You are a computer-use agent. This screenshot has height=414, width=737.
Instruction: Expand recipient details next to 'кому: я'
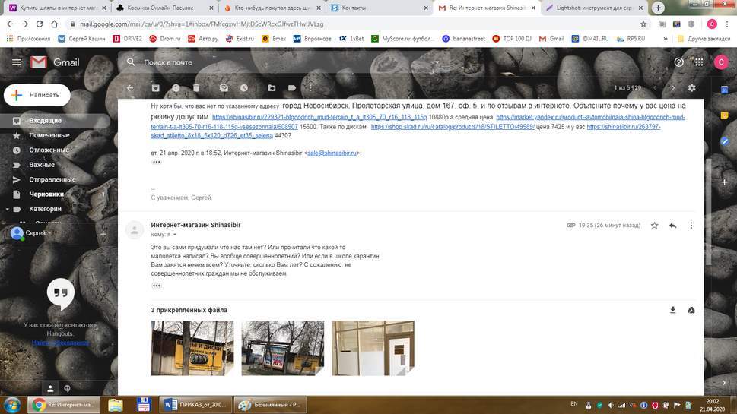tap(174, 235)
